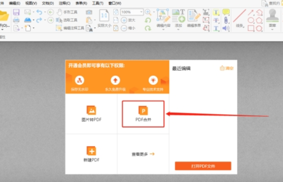
Task: Open the 表单(R) menu
Action: pos(81,3)
